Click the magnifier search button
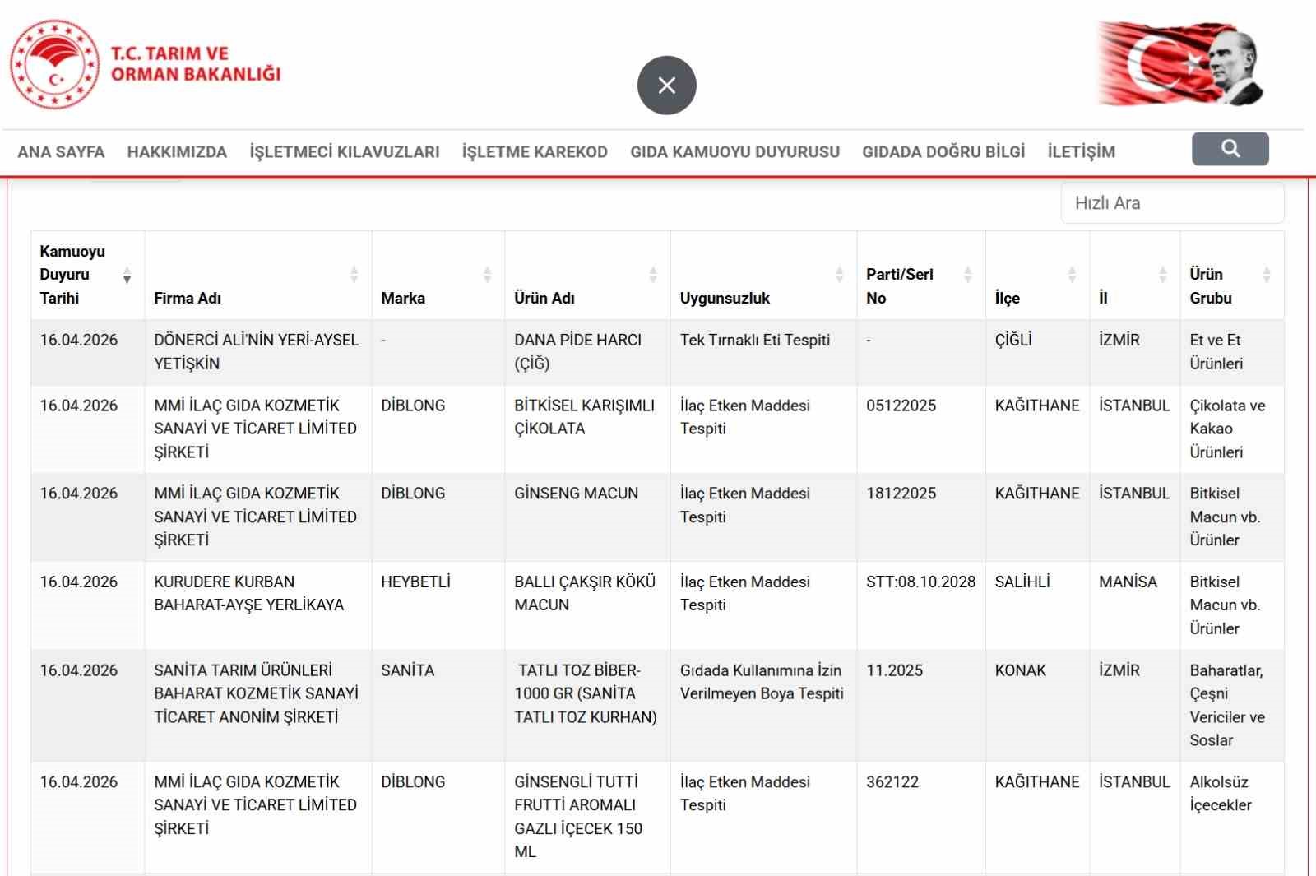The width and height of the screenshot is (1316, 876). [x=1230, y=149]
